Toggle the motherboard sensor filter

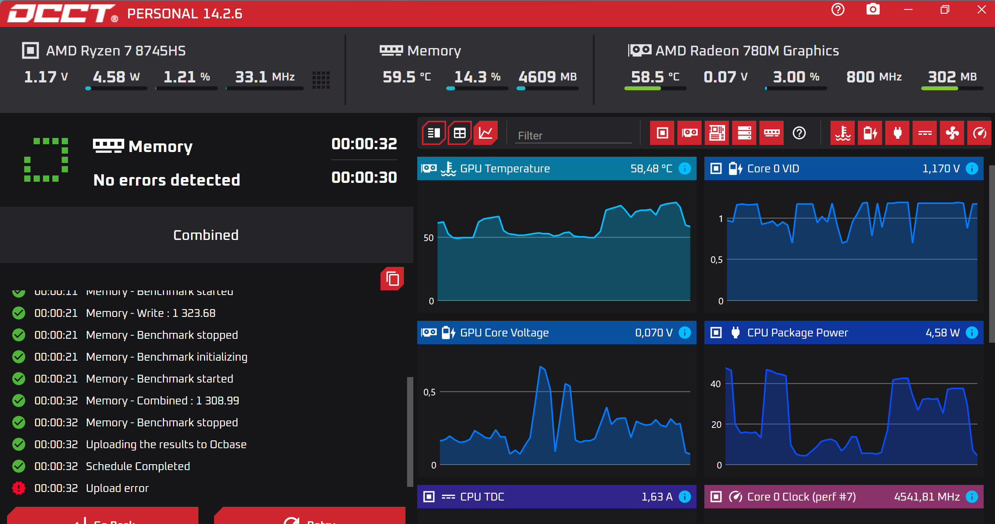(x=717, y=133)
